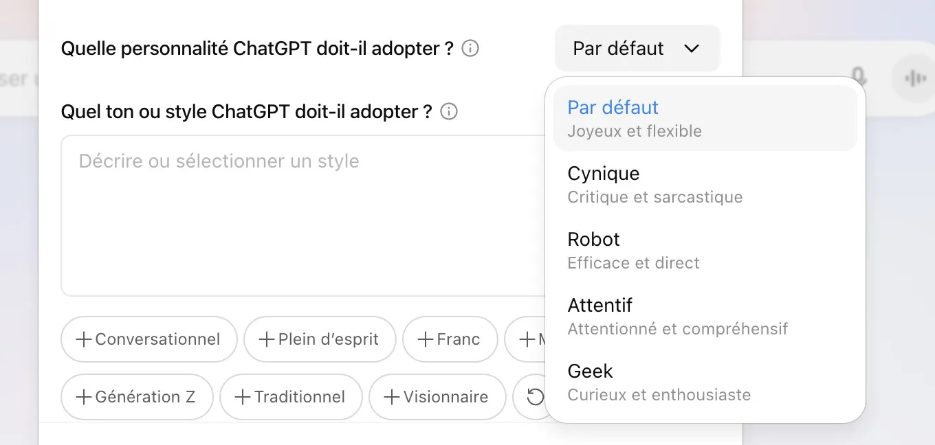
Task: Open the info tooltip about tone and style
Action: [x=448, y=111]
